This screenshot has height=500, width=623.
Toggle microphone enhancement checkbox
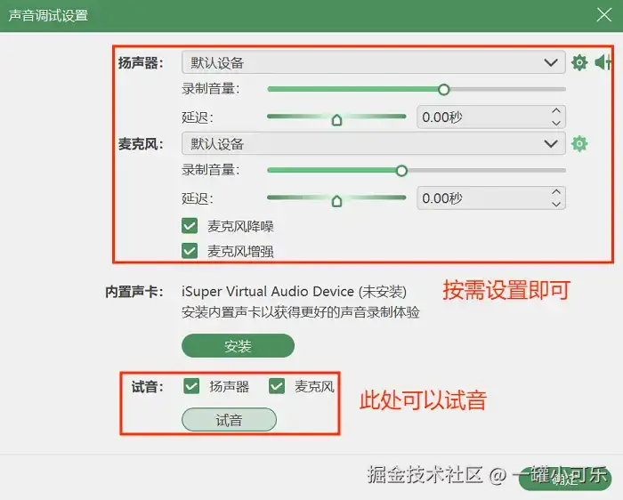pos(190,251)
